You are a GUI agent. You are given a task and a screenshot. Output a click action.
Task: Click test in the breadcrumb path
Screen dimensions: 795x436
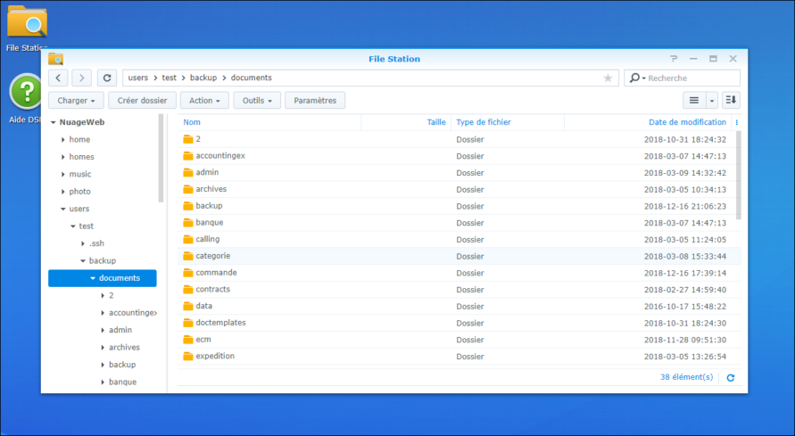170,78
